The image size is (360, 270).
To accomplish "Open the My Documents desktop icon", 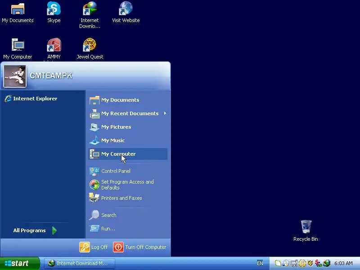I will click(18, 13).
